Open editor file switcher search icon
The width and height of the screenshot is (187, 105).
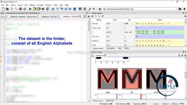(89, 16)
